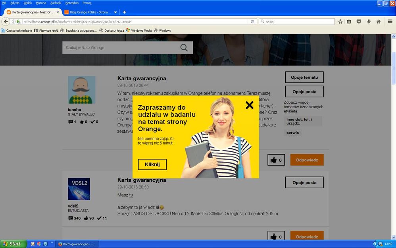
Task: Close the Blogi Orange Polska tab
Action: coord(115,12)
